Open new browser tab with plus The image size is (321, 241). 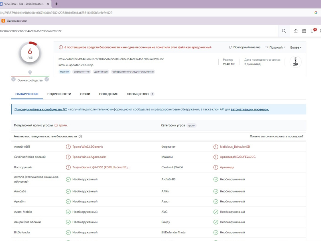[56, 4]
